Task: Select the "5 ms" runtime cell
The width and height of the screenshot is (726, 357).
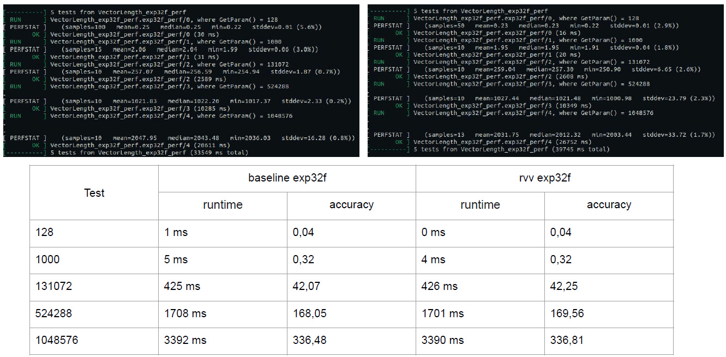Action: [223, 259]
